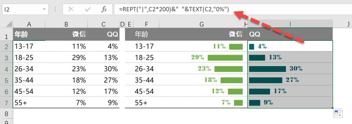352x124 pixels.
Task: Open the Auto Fill Options button
Action: [338, 113]
